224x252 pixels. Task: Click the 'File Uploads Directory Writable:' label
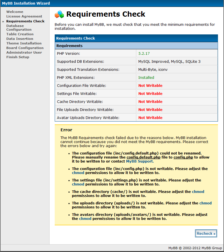[85, 110]
